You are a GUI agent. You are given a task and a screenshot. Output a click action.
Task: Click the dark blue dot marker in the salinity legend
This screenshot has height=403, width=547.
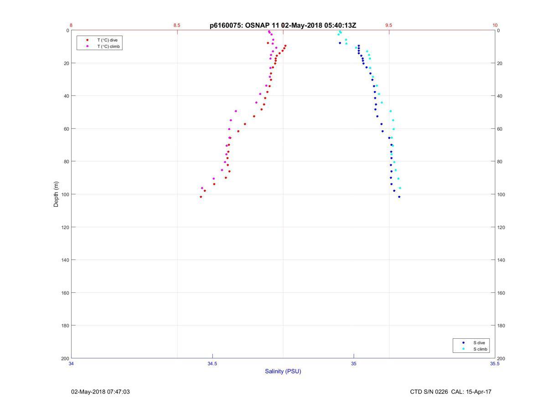[464, 342]
